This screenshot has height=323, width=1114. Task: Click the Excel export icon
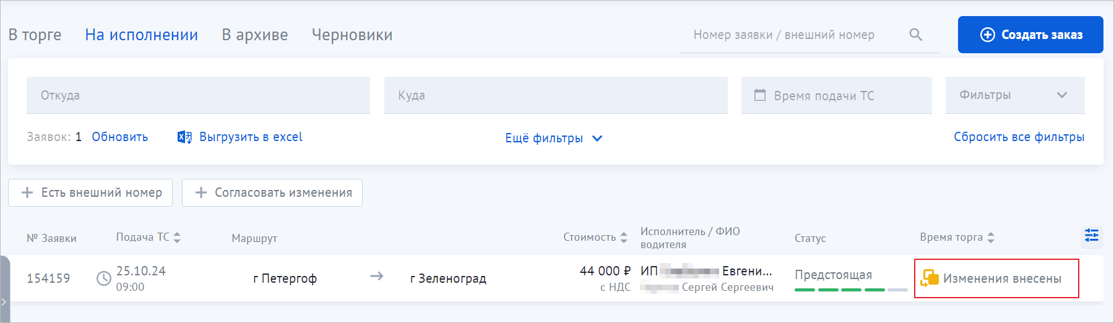coord(184,137)
